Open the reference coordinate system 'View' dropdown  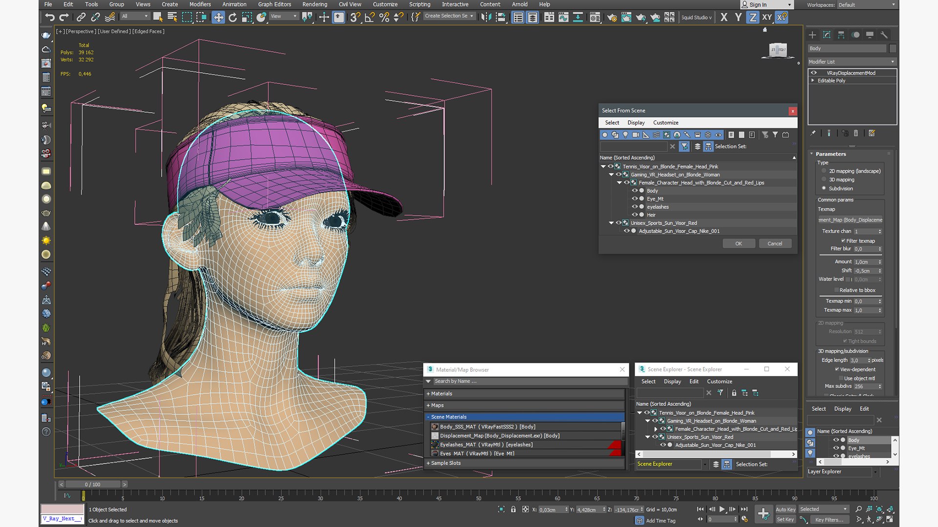283,16
